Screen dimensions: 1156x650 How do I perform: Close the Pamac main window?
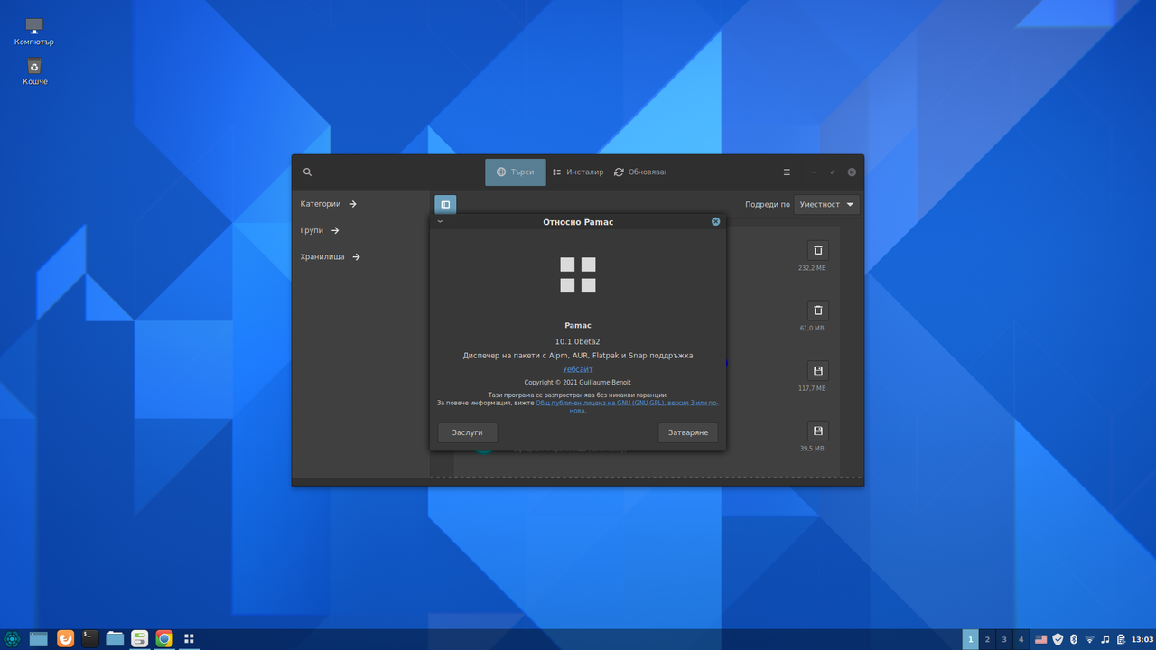pyautogui.click(x=852, y=172)
